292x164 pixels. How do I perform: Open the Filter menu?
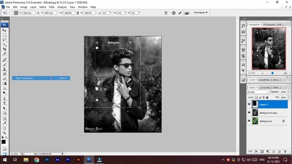click(x=52, y=7)
